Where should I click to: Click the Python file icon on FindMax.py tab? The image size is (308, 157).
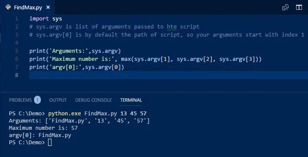click(8, 7)
